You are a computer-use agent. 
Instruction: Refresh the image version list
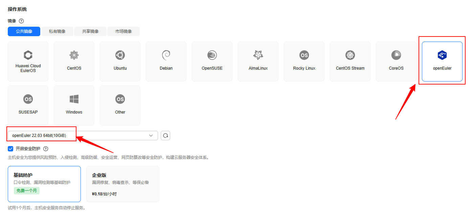tap(165, 136)
